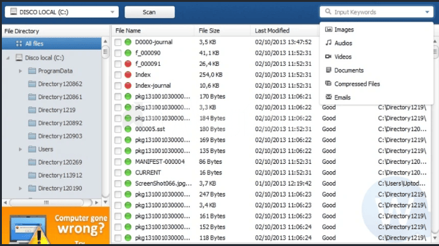Viewport: 439px width, 246px height.
Task: Select the 000005.sst checkbox
Action: click(x=118, y=129)
